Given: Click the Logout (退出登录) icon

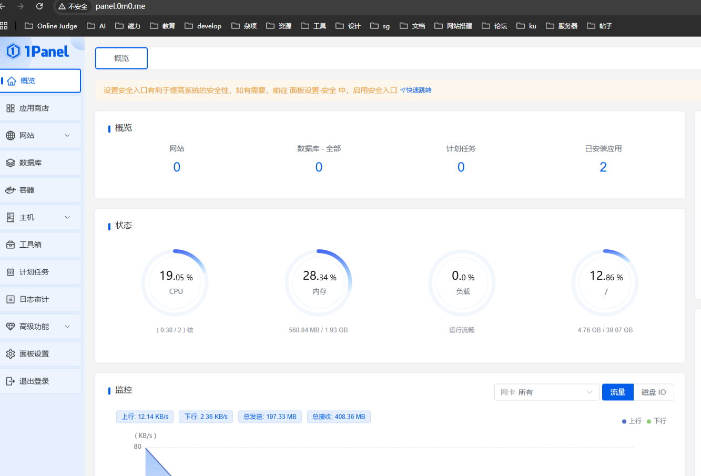Looking at the screenshot, I should coord(11,381).
